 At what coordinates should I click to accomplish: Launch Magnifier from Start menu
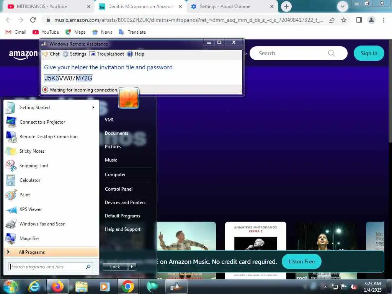tap(51, 238)
